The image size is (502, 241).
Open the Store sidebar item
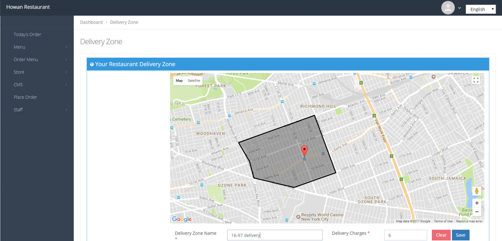[x=19, y=72]
